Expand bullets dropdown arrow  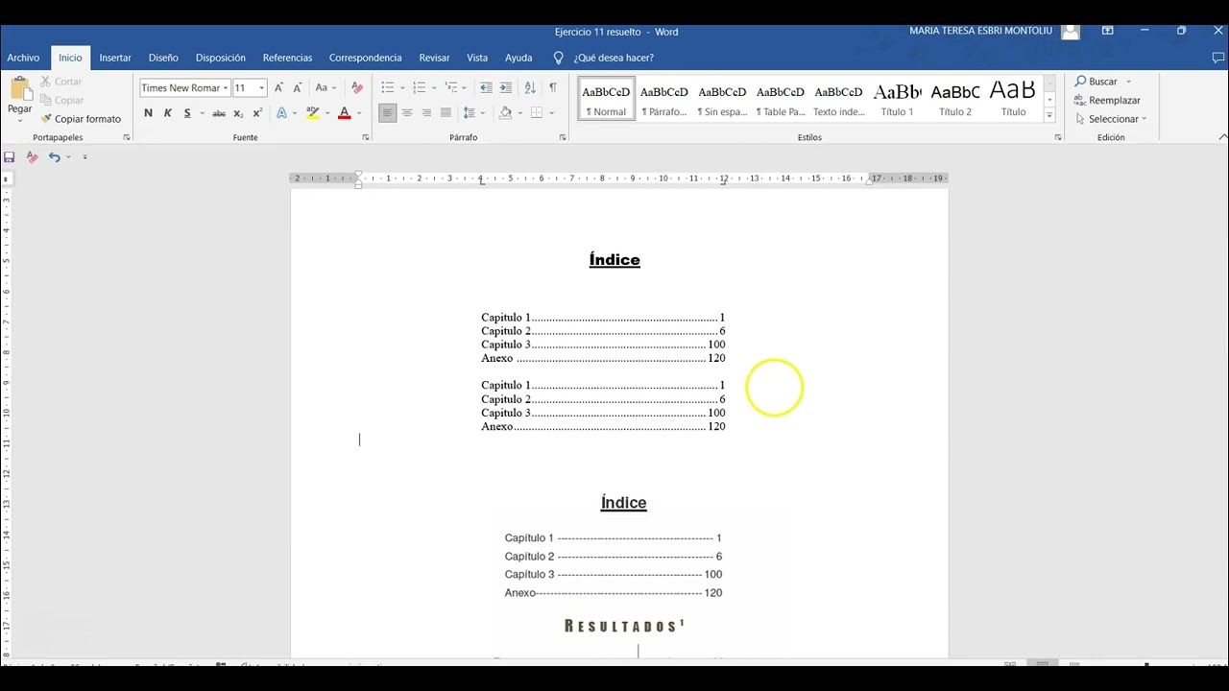(402, 87)
